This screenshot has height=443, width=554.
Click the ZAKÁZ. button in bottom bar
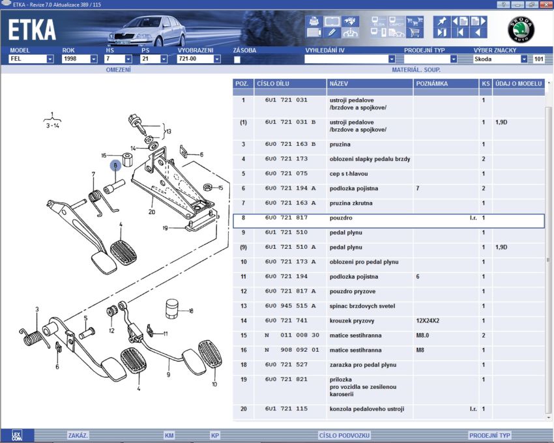78,436
